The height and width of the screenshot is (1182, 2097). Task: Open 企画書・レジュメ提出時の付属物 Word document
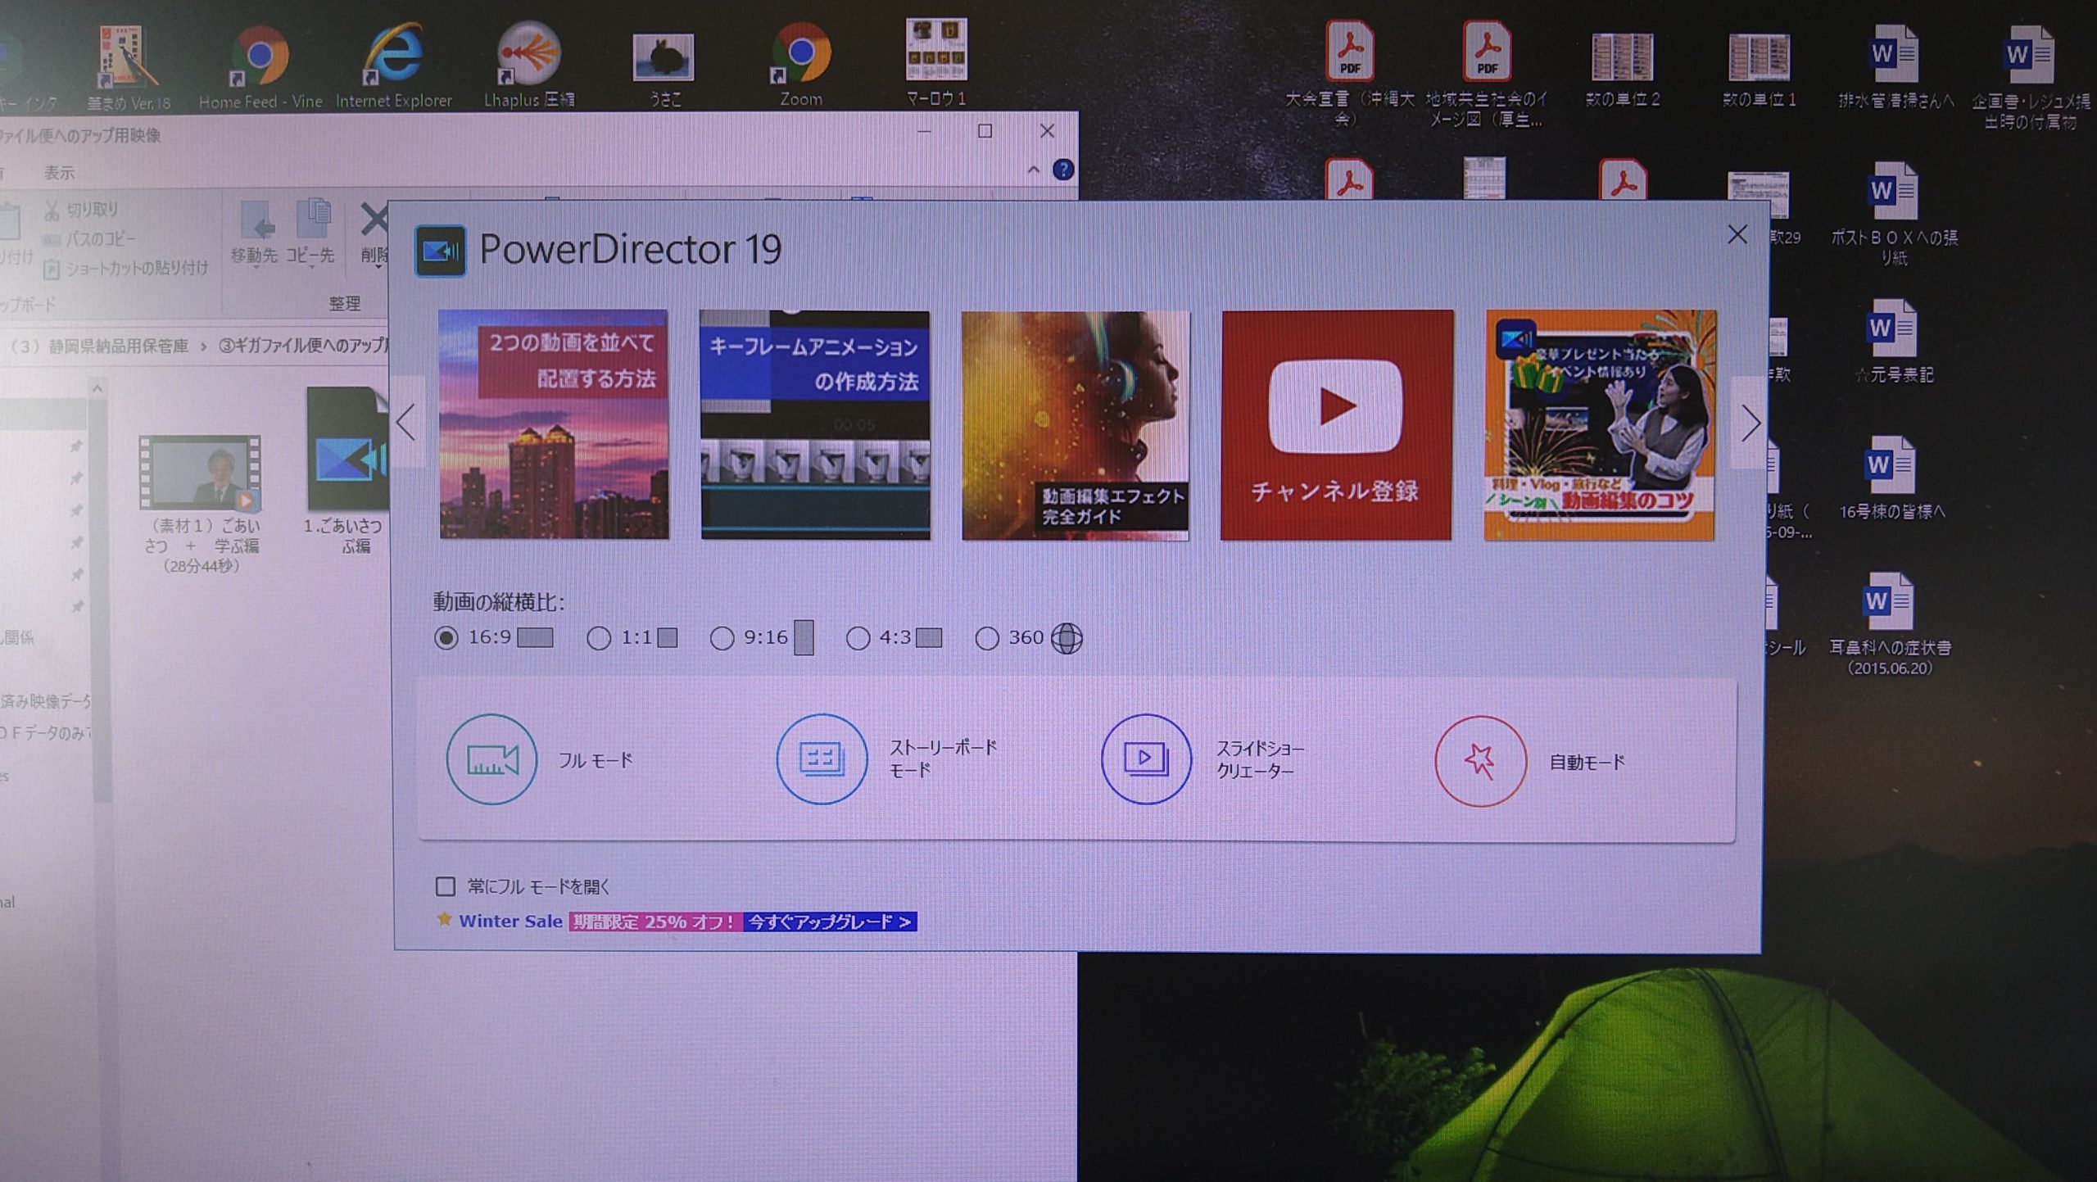pyautogui.click(x=2030, y=77)
